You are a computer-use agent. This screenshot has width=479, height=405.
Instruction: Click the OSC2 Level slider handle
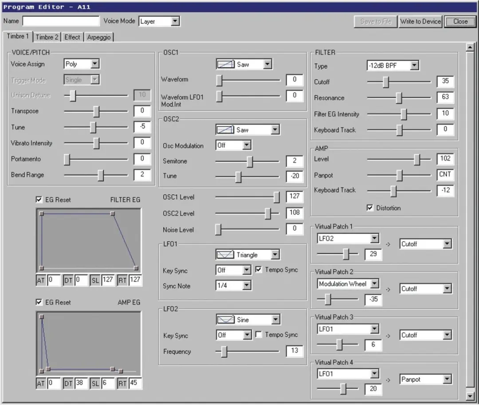pyautogui.click(x=268, y=213)
